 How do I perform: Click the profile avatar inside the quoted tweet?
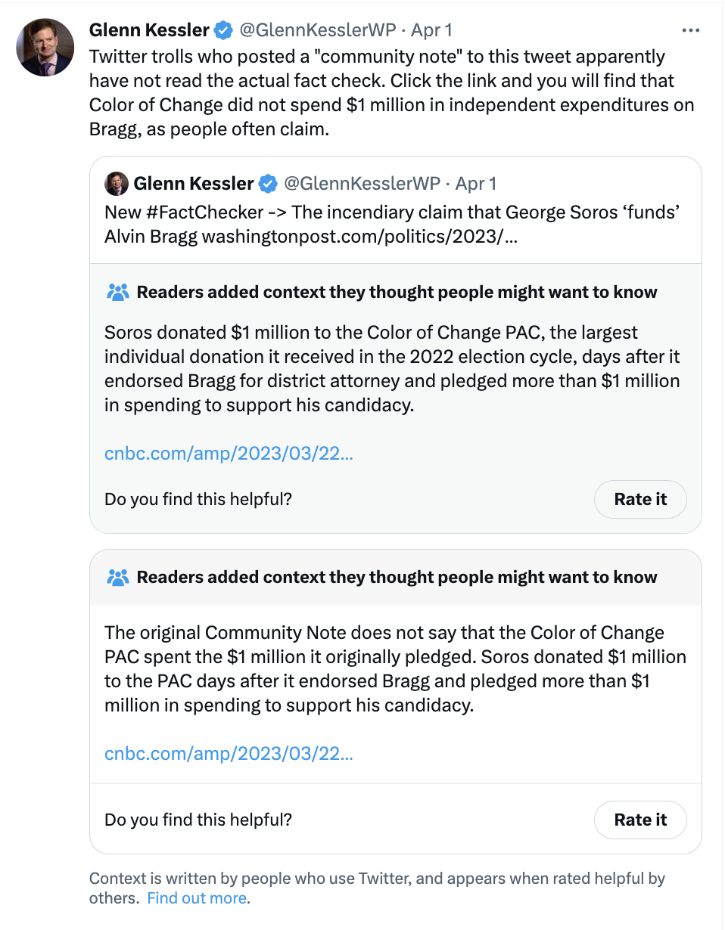click(x=116, y=183)
